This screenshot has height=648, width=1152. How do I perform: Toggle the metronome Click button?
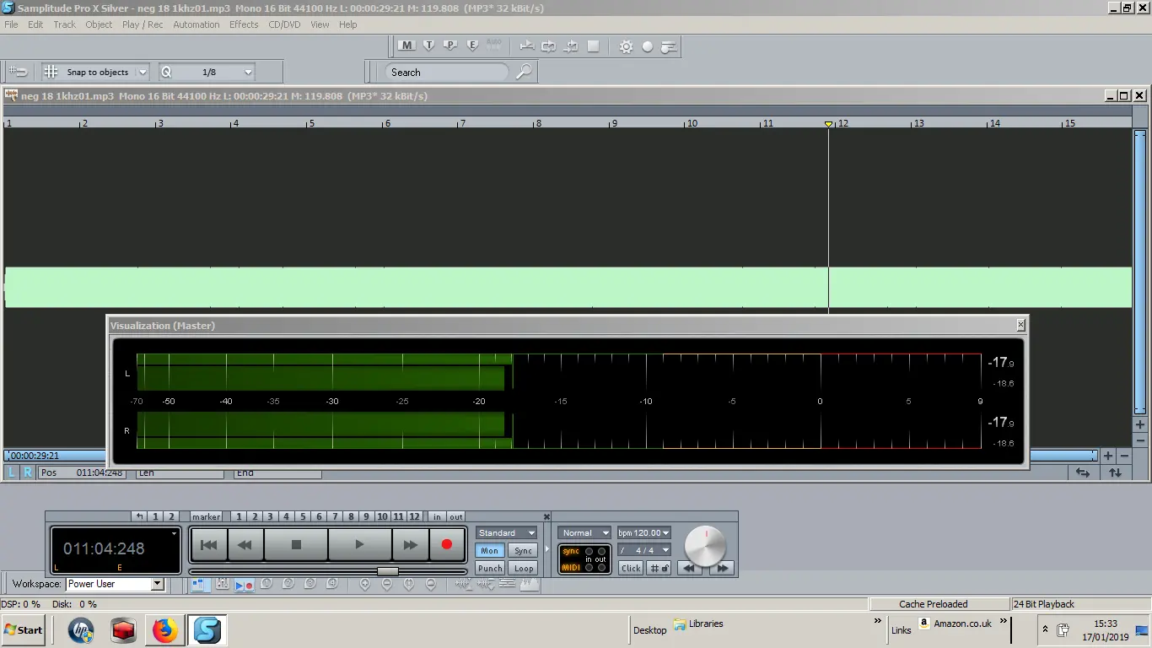click(x=631, y=569)
